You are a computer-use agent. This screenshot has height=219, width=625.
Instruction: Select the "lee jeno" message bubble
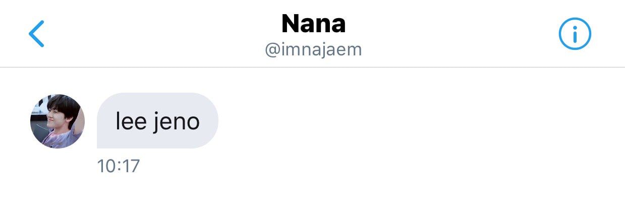[x=157, y=121]
